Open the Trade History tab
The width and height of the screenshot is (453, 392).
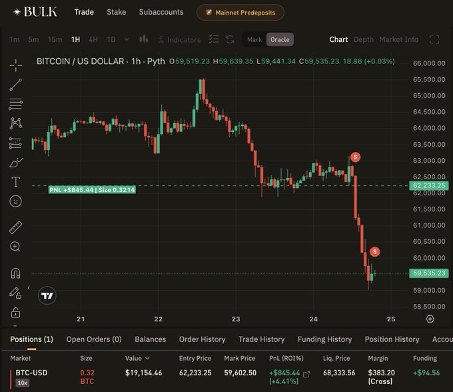point(261,339)
